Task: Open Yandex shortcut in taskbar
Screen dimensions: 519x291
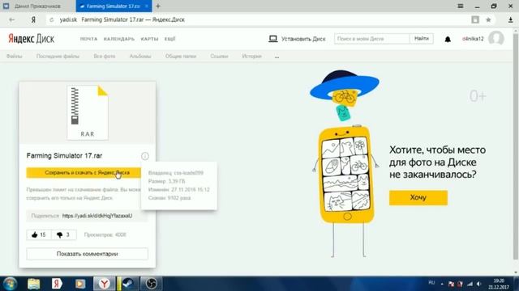Action: point(57,284)
